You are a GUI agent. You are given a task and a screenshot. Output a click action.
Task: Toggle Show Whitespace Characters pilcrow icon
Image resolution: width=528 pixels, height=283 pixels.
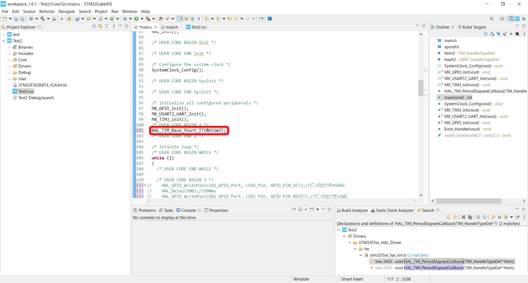(198, 19)
